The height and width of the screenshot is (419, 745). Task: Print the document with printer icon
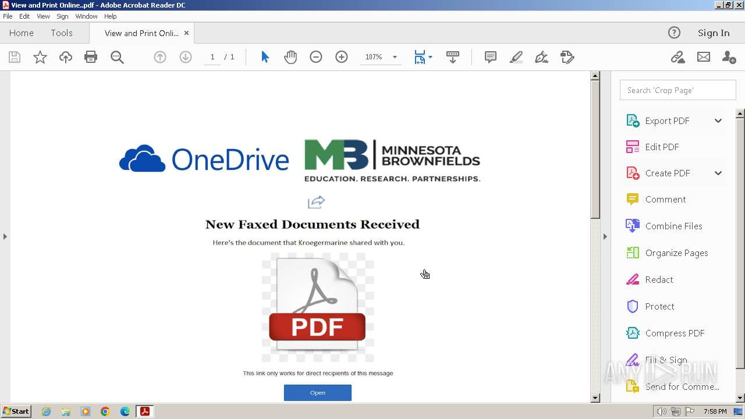click(x=91, y=57)
